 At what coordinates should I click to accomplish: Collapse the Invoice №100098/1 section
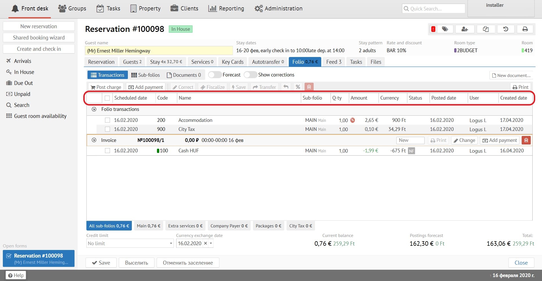tap(94, 140)
